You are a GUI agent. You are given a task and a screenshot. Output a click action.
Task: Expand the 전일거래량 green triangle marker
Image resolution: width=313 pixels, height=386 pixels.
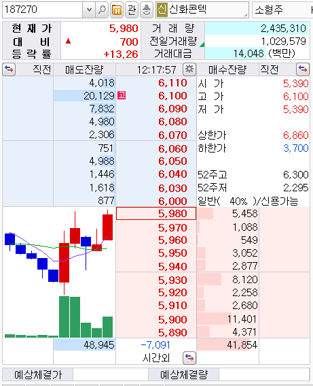click(x=202, y=44)
